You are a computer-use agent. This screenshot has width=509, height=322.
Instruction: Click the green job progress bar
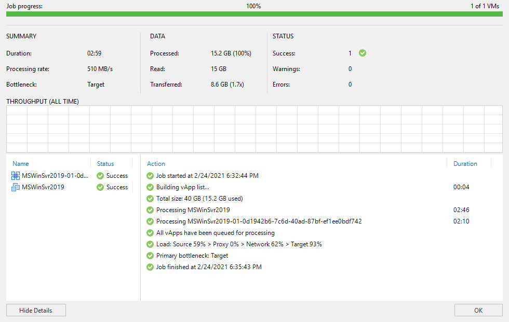click(254, 14)
